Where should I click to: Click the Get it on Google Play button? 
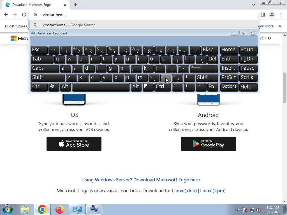(x=209, y=144)
